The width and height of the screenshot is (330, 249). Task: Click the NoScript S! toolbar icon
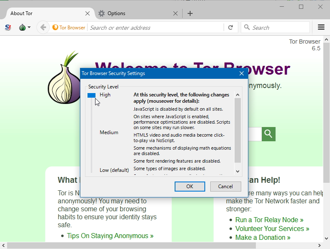pos(8,27)
